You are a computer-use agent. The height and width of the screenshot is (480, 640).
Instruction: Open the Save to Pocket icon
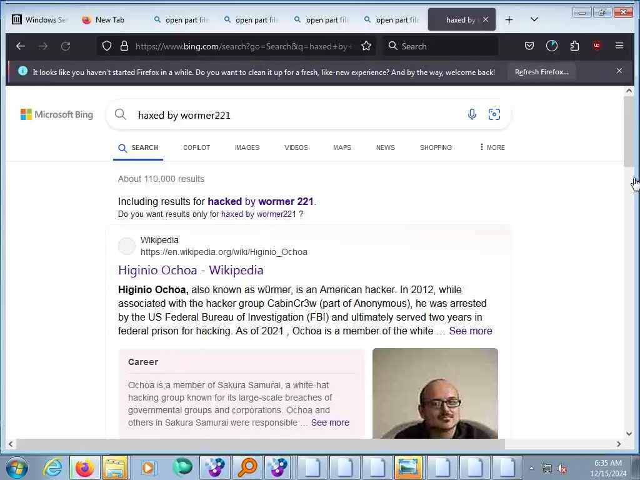pos(529,46)
